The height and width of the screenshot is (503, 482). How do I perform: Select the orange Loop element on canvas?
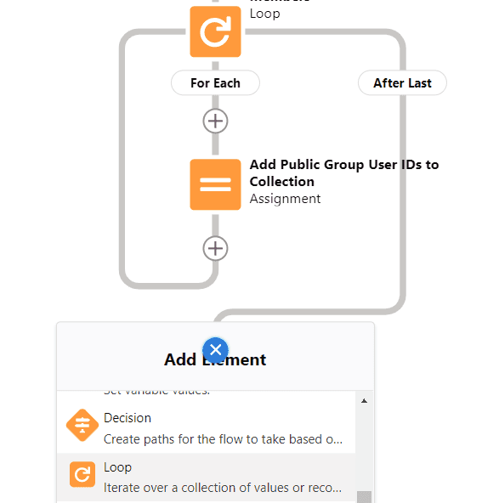[215, 31]
